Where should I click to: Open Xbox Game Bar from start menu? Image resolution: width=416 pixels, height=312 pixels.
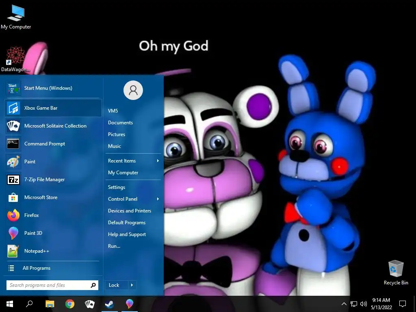pos(53,108)
